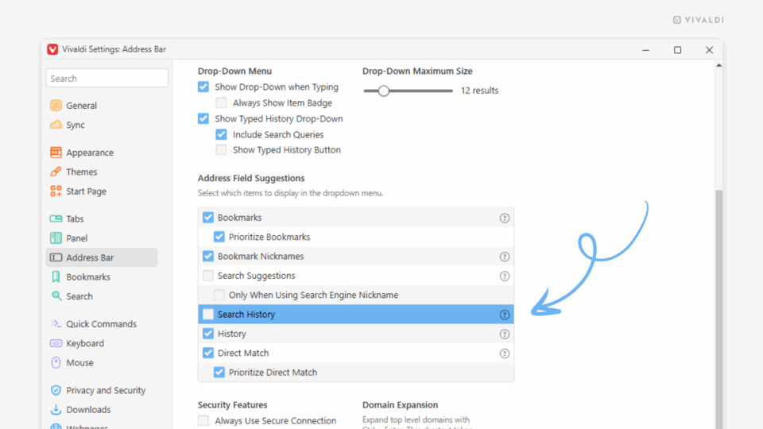Screen dimensions: 763x429
Task: Enable Show Typed History Button
Action: coord(222,150)
